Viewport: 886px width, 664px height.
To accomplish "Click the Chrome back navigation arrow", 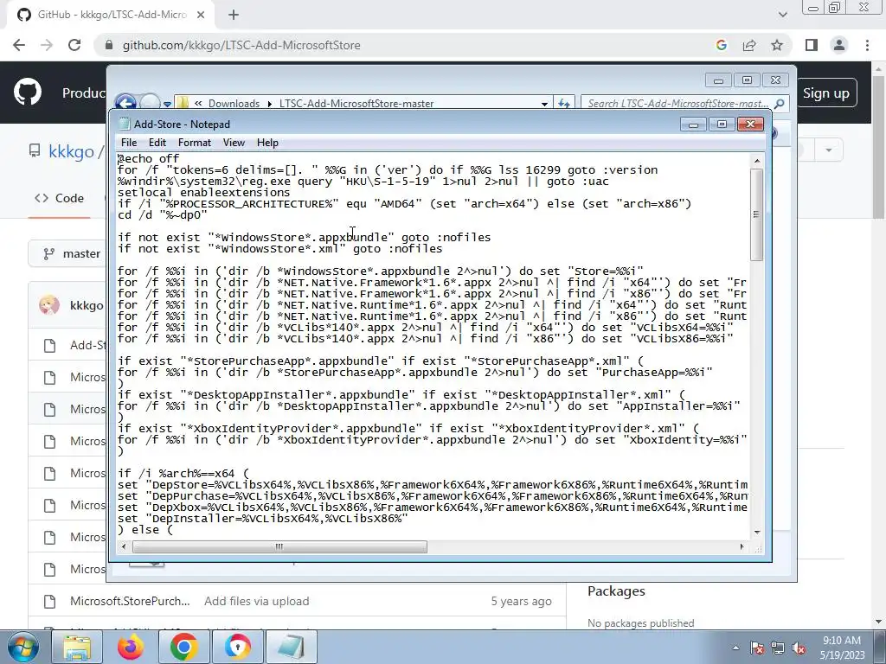I will (19, 45).
